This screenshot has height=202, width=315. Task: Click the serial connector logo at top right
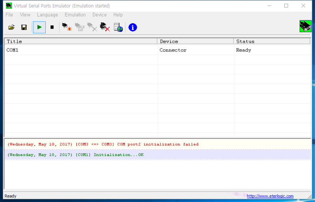(x=306, y=26)
